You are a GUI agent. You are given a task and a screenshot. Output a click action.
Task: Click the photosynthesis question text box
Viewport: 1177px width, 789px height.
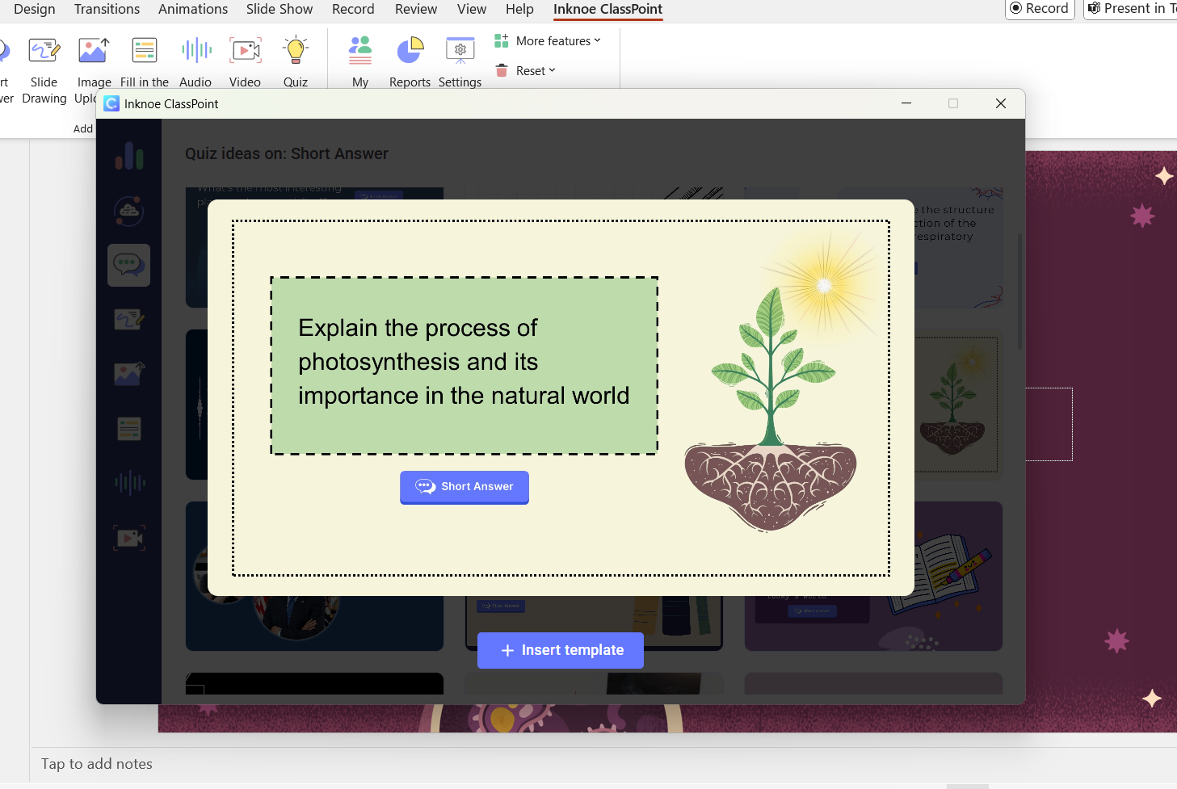coord(464,366)
